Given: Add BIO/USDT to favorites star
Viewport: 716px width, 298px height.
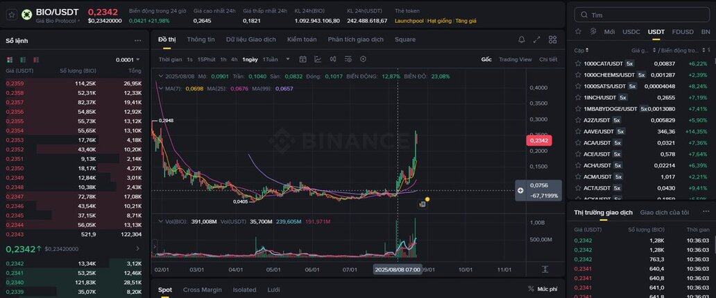Looking at the screenshot, I should click(12, 15).
